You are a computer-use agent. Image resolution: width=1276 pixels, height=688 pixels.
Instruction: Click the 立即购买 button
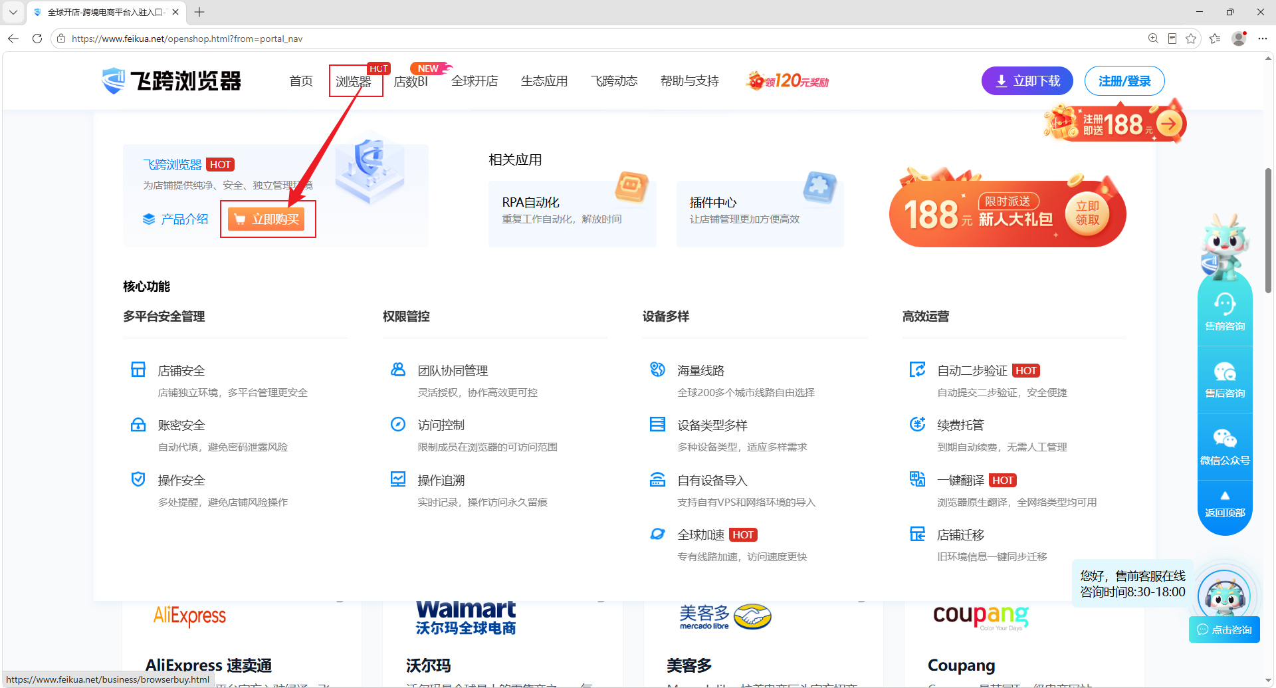(266, 219)
